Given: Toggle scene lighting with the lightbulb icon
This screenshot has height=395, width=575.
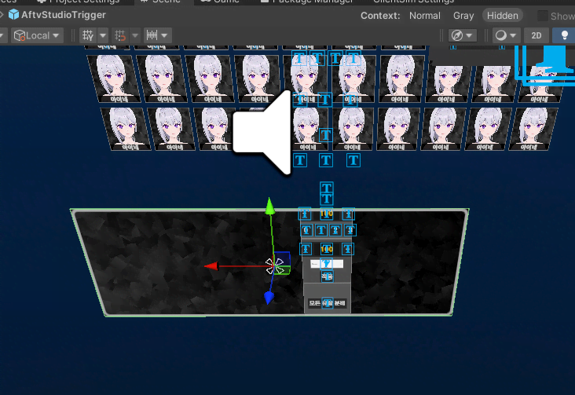Looking at the screenshot, I should point(564,35).
